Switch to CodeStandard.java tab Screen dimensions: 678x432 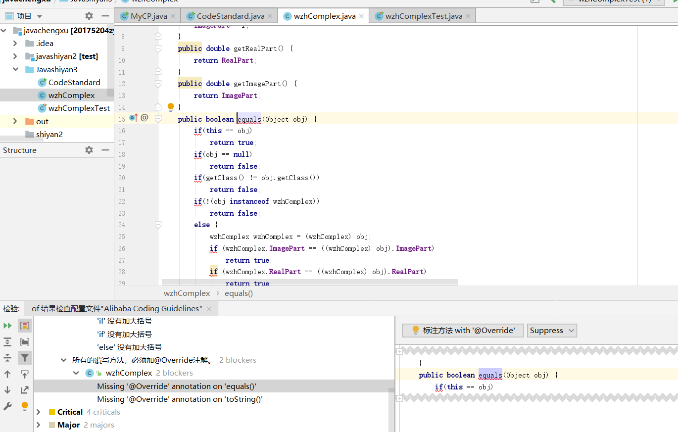pos(229,16)
